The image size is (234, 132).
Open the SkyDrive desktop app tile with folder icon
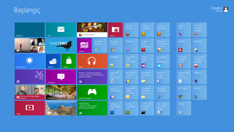[199, 46]
